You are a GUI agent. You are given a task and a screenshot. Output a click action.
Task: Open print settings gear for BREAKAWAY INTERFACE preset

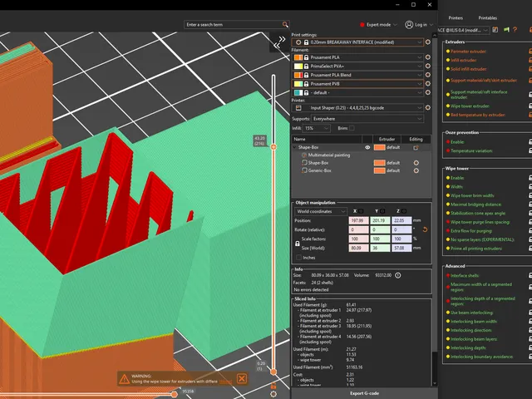(428, 42)
